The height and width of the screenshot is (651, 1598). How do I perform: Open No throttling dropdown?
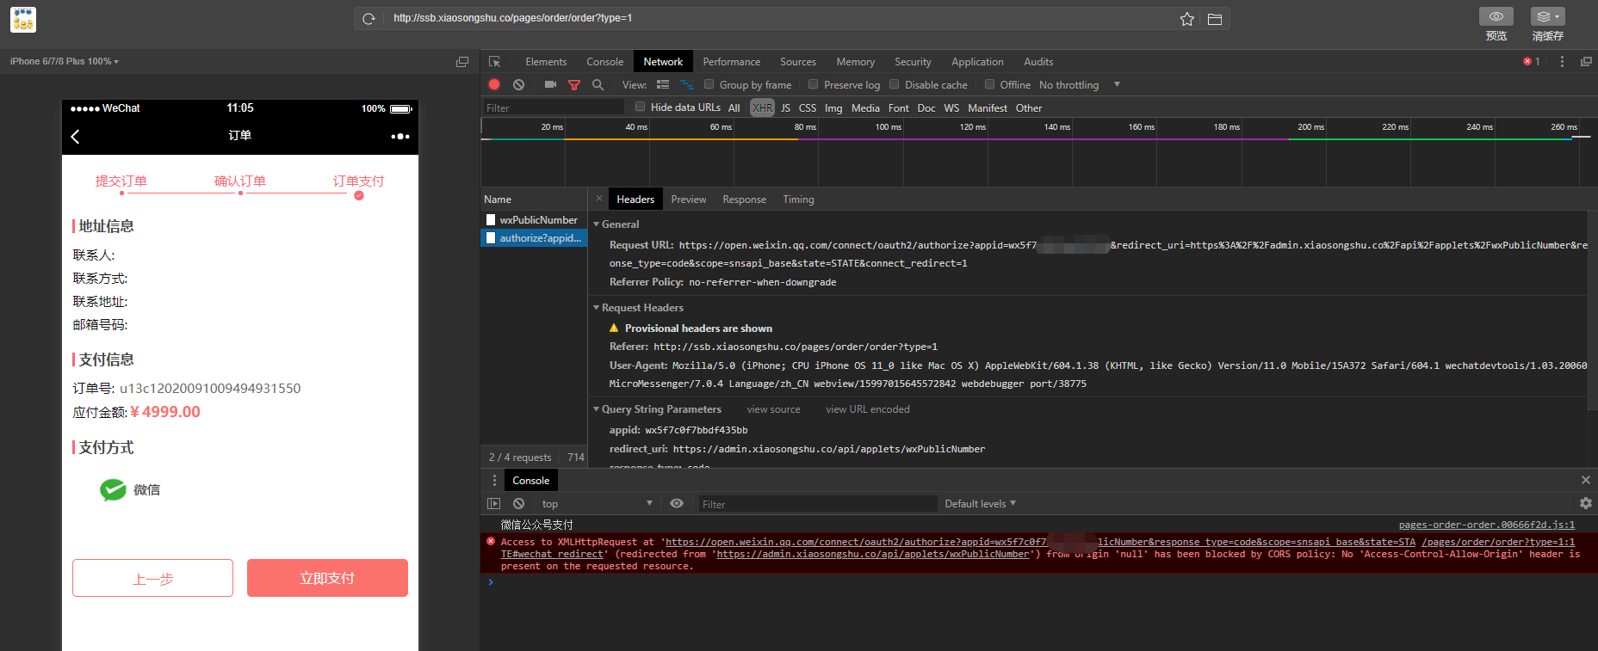(1080, 85)
